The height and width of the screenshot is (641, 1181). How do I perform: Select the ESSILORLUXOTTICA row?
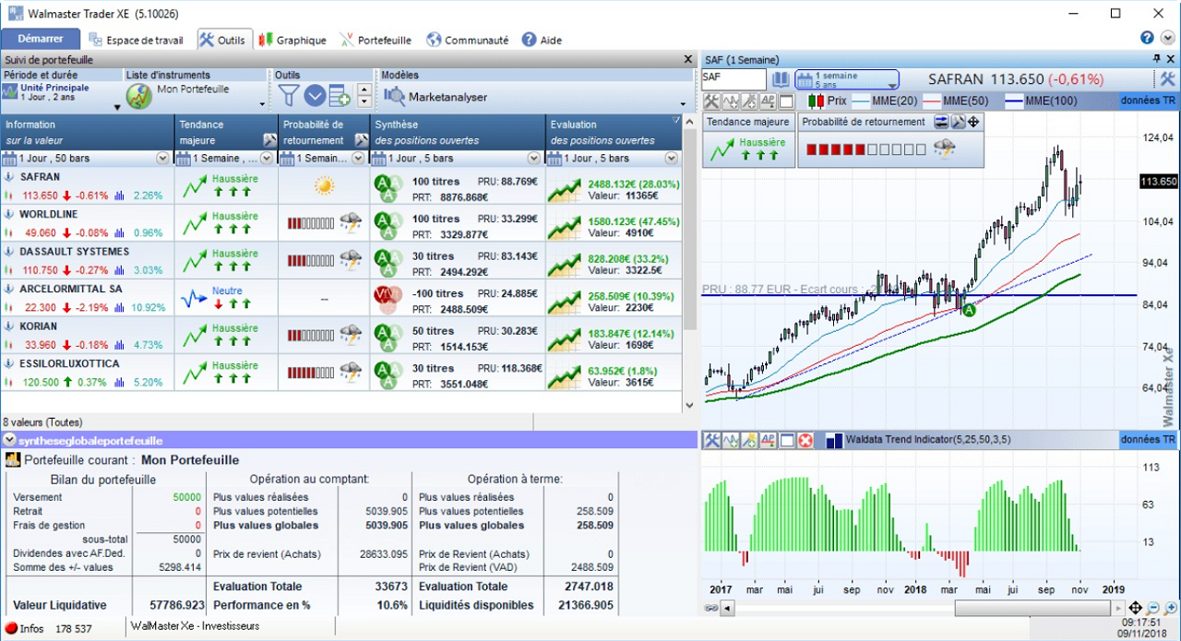coord(341,373)
